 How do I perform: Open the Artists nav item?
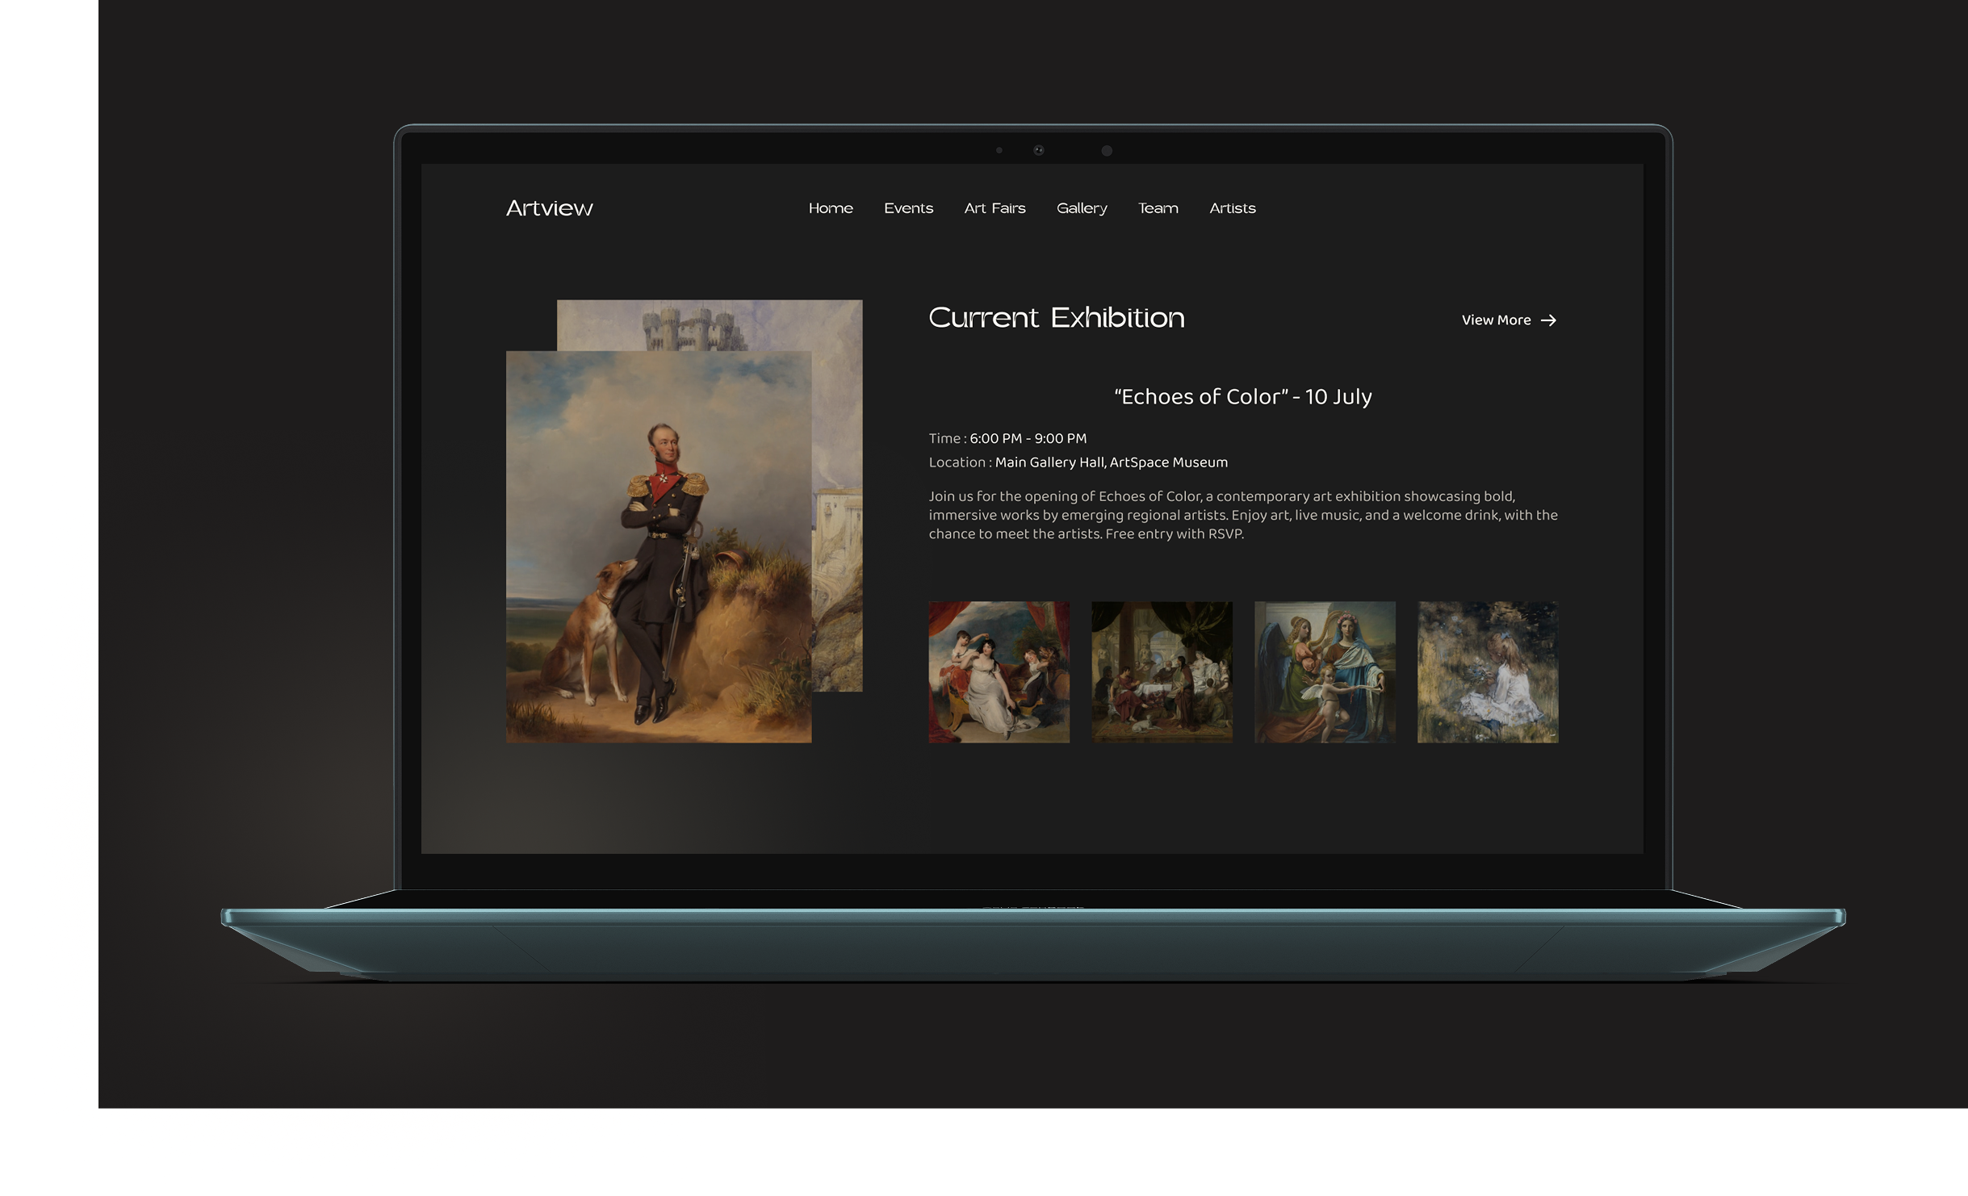[x=1232, y=208]
